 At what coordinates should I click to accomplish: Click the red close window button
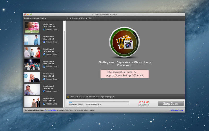pos(25,14)
